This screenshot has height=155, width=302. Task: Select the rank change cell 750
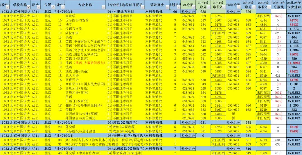click(294, 58)
